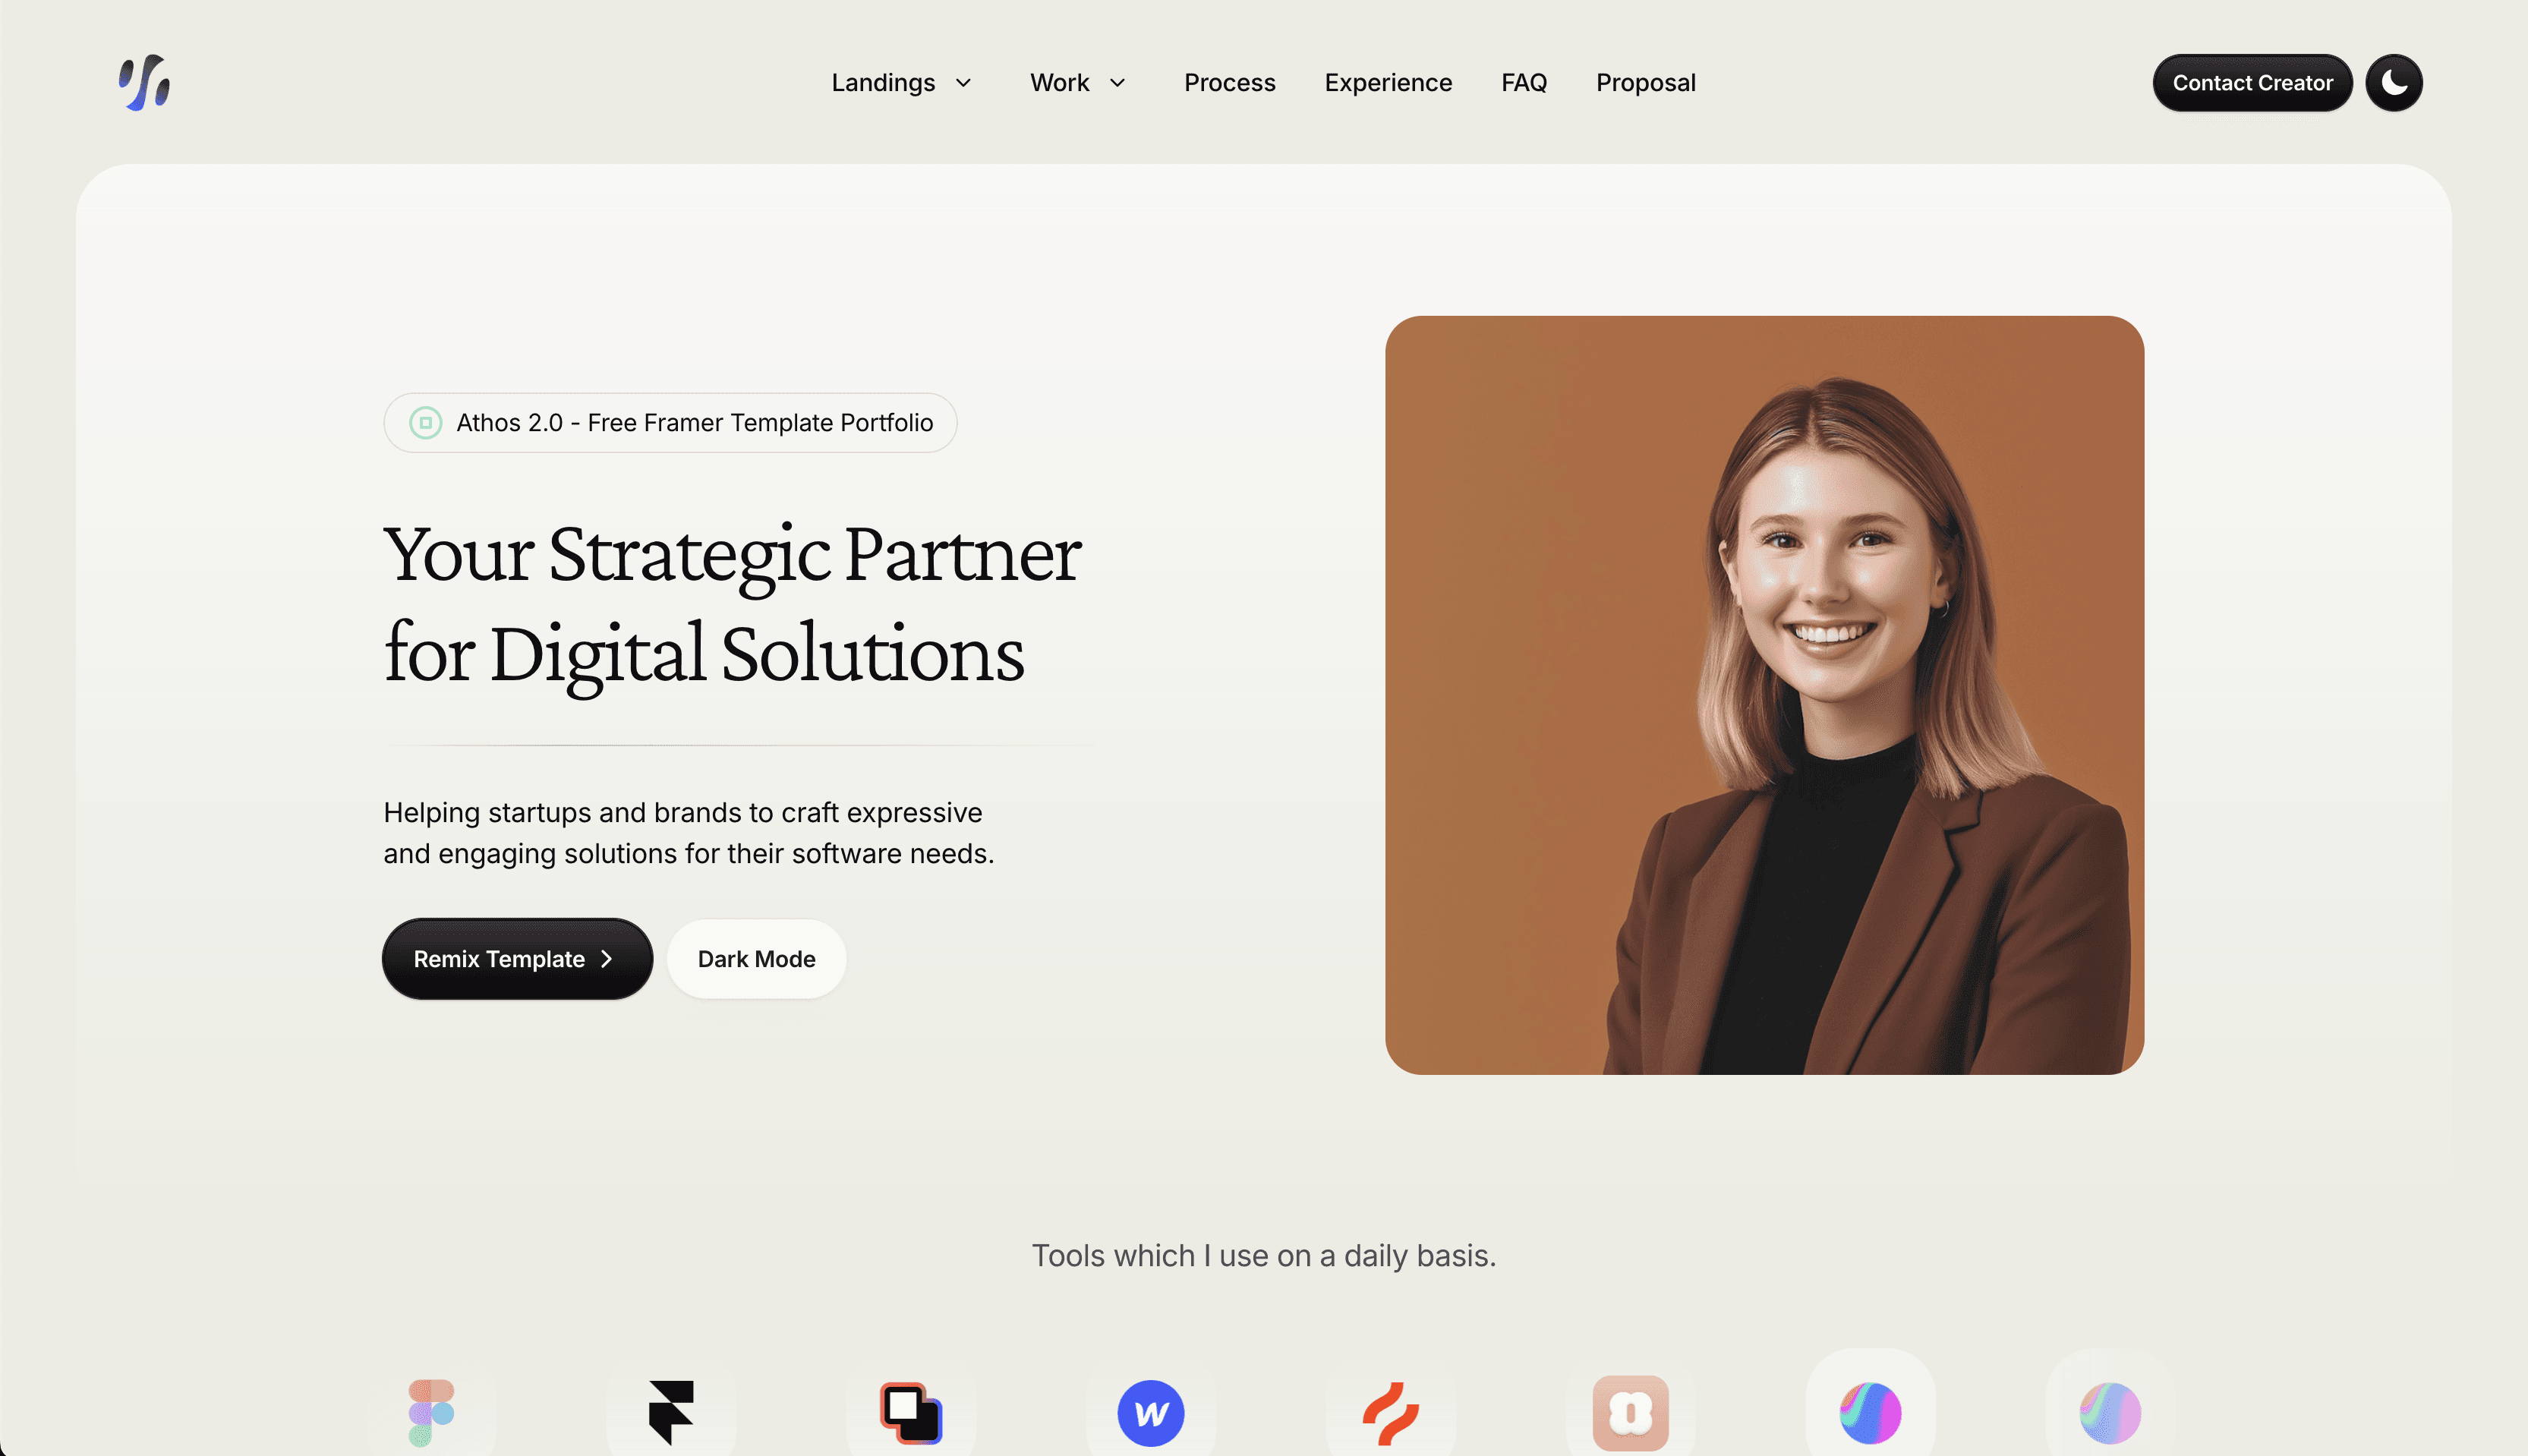Screen dimensions: 2528x1456
Task: Click the Remix Template button
Action: coord(517,958)
